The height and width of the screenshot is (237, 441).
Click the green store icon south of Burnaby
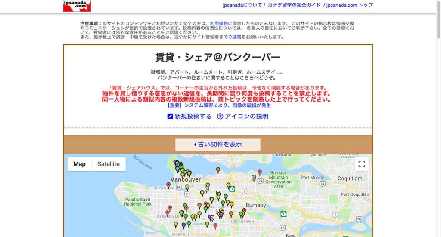tap(283, 214)
